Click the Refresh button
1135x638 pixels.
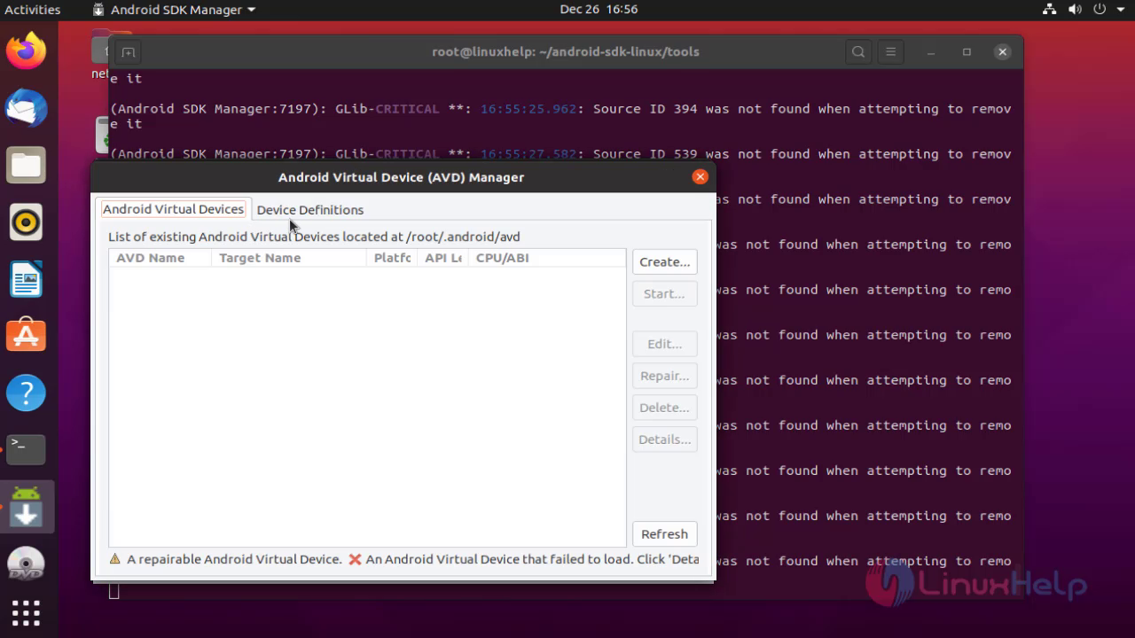click(664, 534)
